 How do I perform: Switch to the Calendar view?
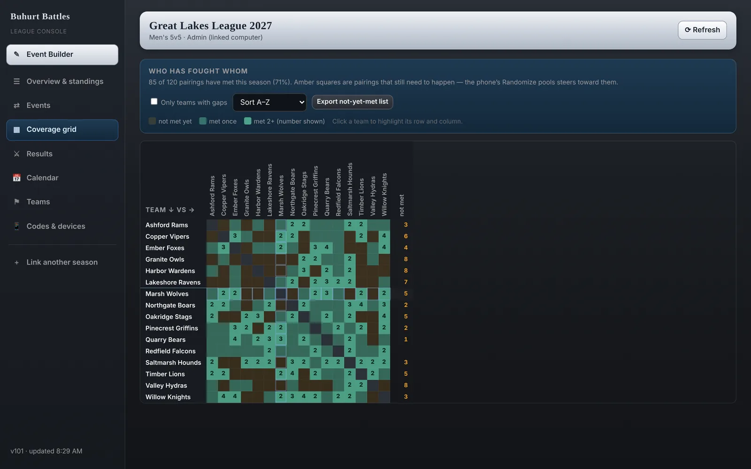tap(62, 178)
